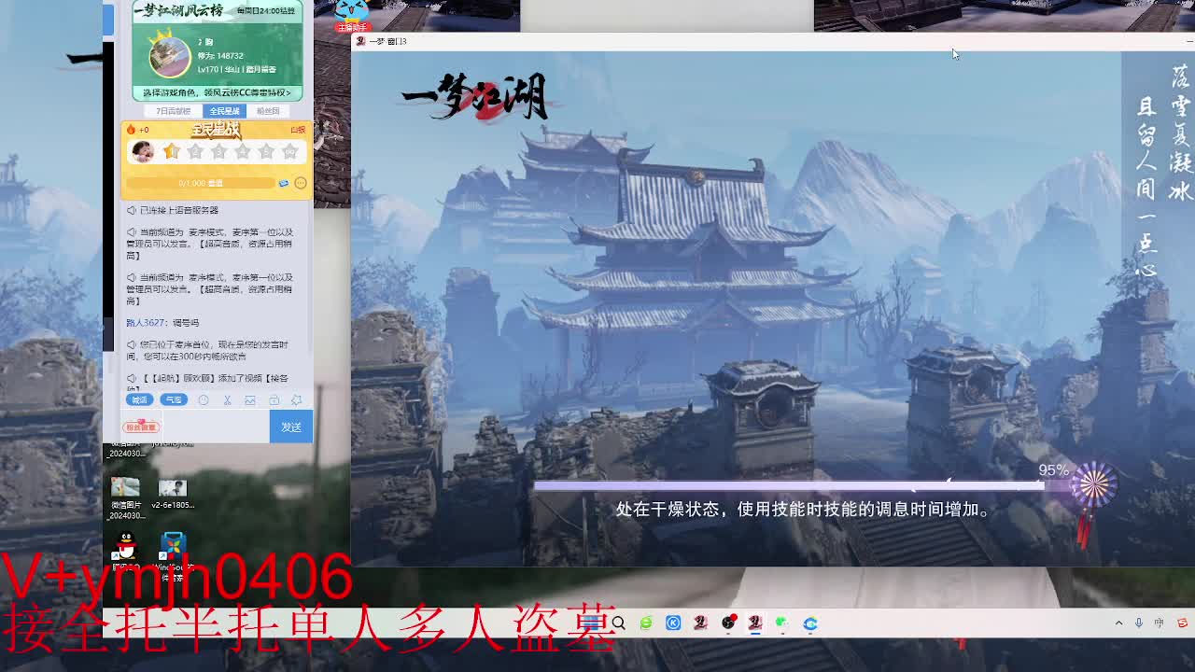Click the red Sogou input icon in tray
The image size is (1195, 672).
tap(1183, 623)
